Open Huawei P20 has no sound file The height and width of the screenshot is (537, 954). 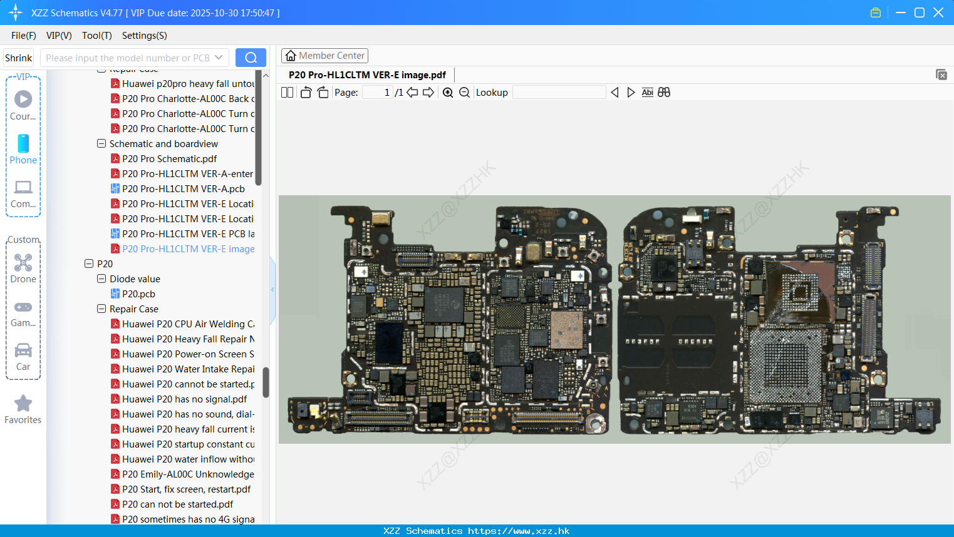pos(182,414)
